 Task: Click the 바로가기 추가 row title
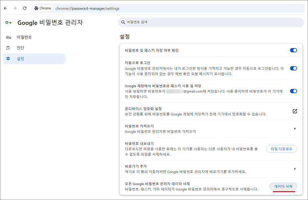(136, 166)
